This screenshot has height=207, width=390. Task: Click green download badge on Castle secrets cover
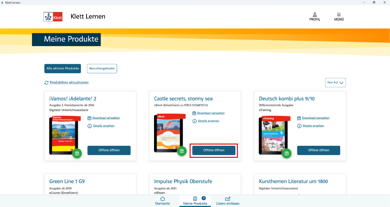coord(182,151)
